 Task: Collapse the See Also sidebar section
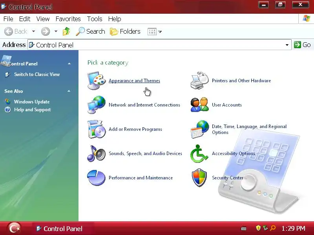tap(69, 91)
